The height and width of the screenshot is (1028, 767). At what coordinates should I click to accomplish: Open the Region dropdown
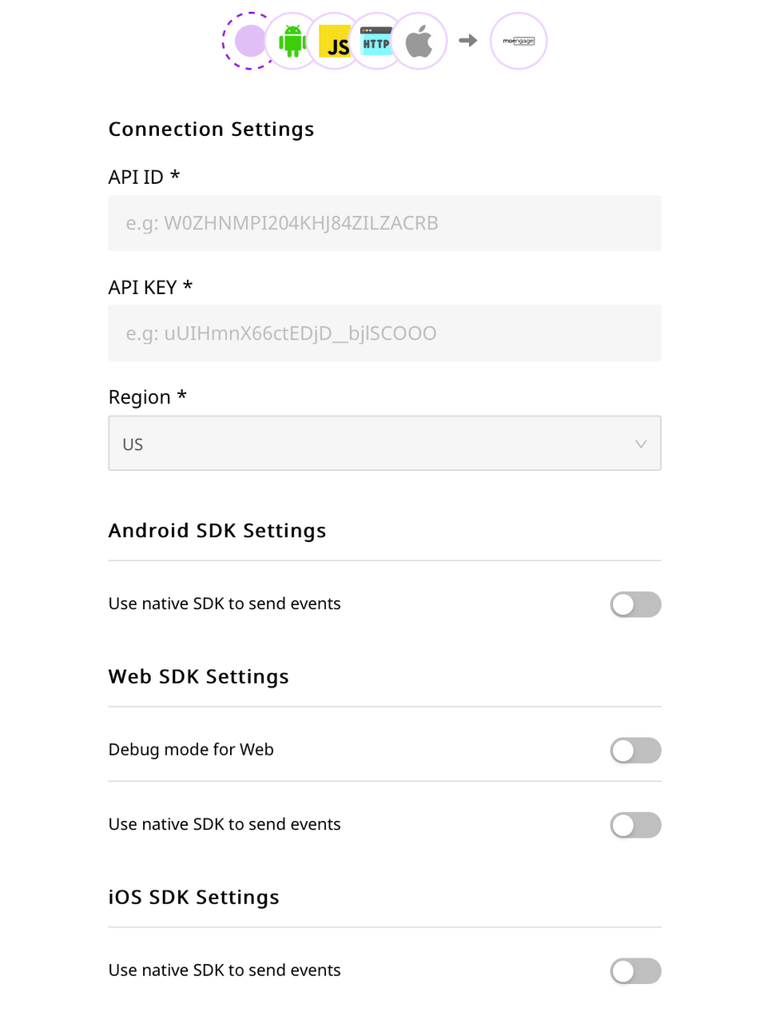click(x=384, y=443)
